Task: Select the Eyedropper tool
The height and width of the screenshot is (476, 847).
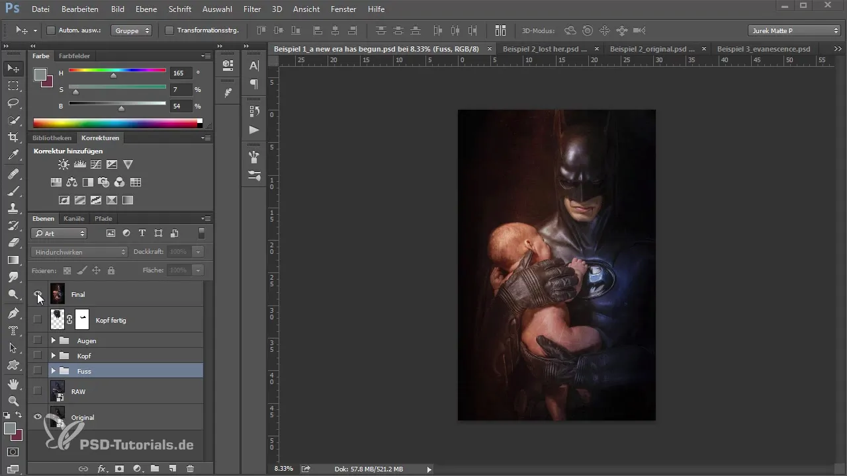Action: coord(13,155)
